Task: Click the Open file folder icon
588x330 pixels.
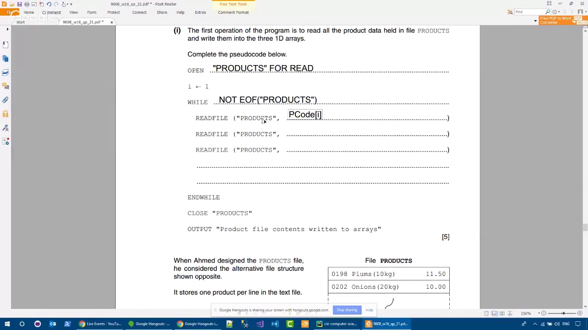Action: click(12, 4)
